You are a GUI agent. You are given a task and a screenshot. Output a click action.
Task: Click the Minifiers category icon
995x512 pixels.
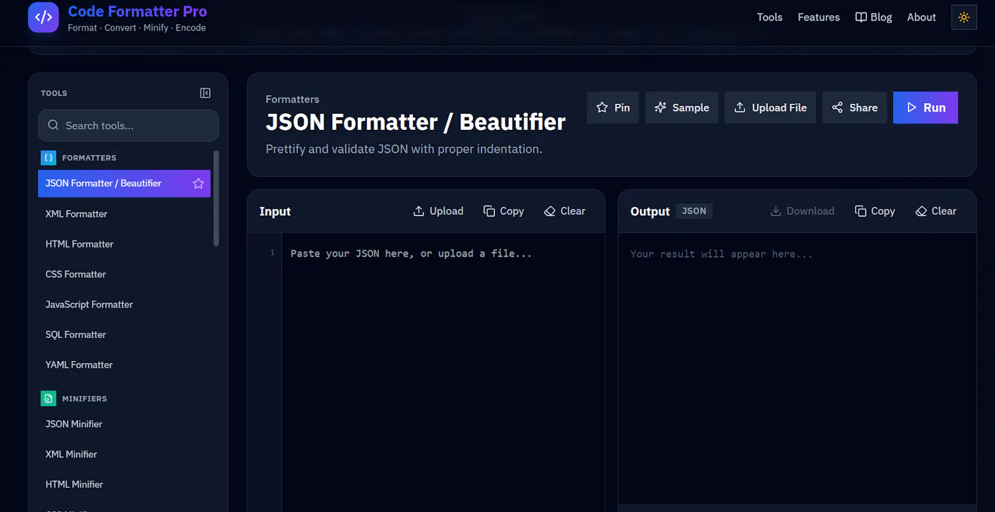[49, 398]
